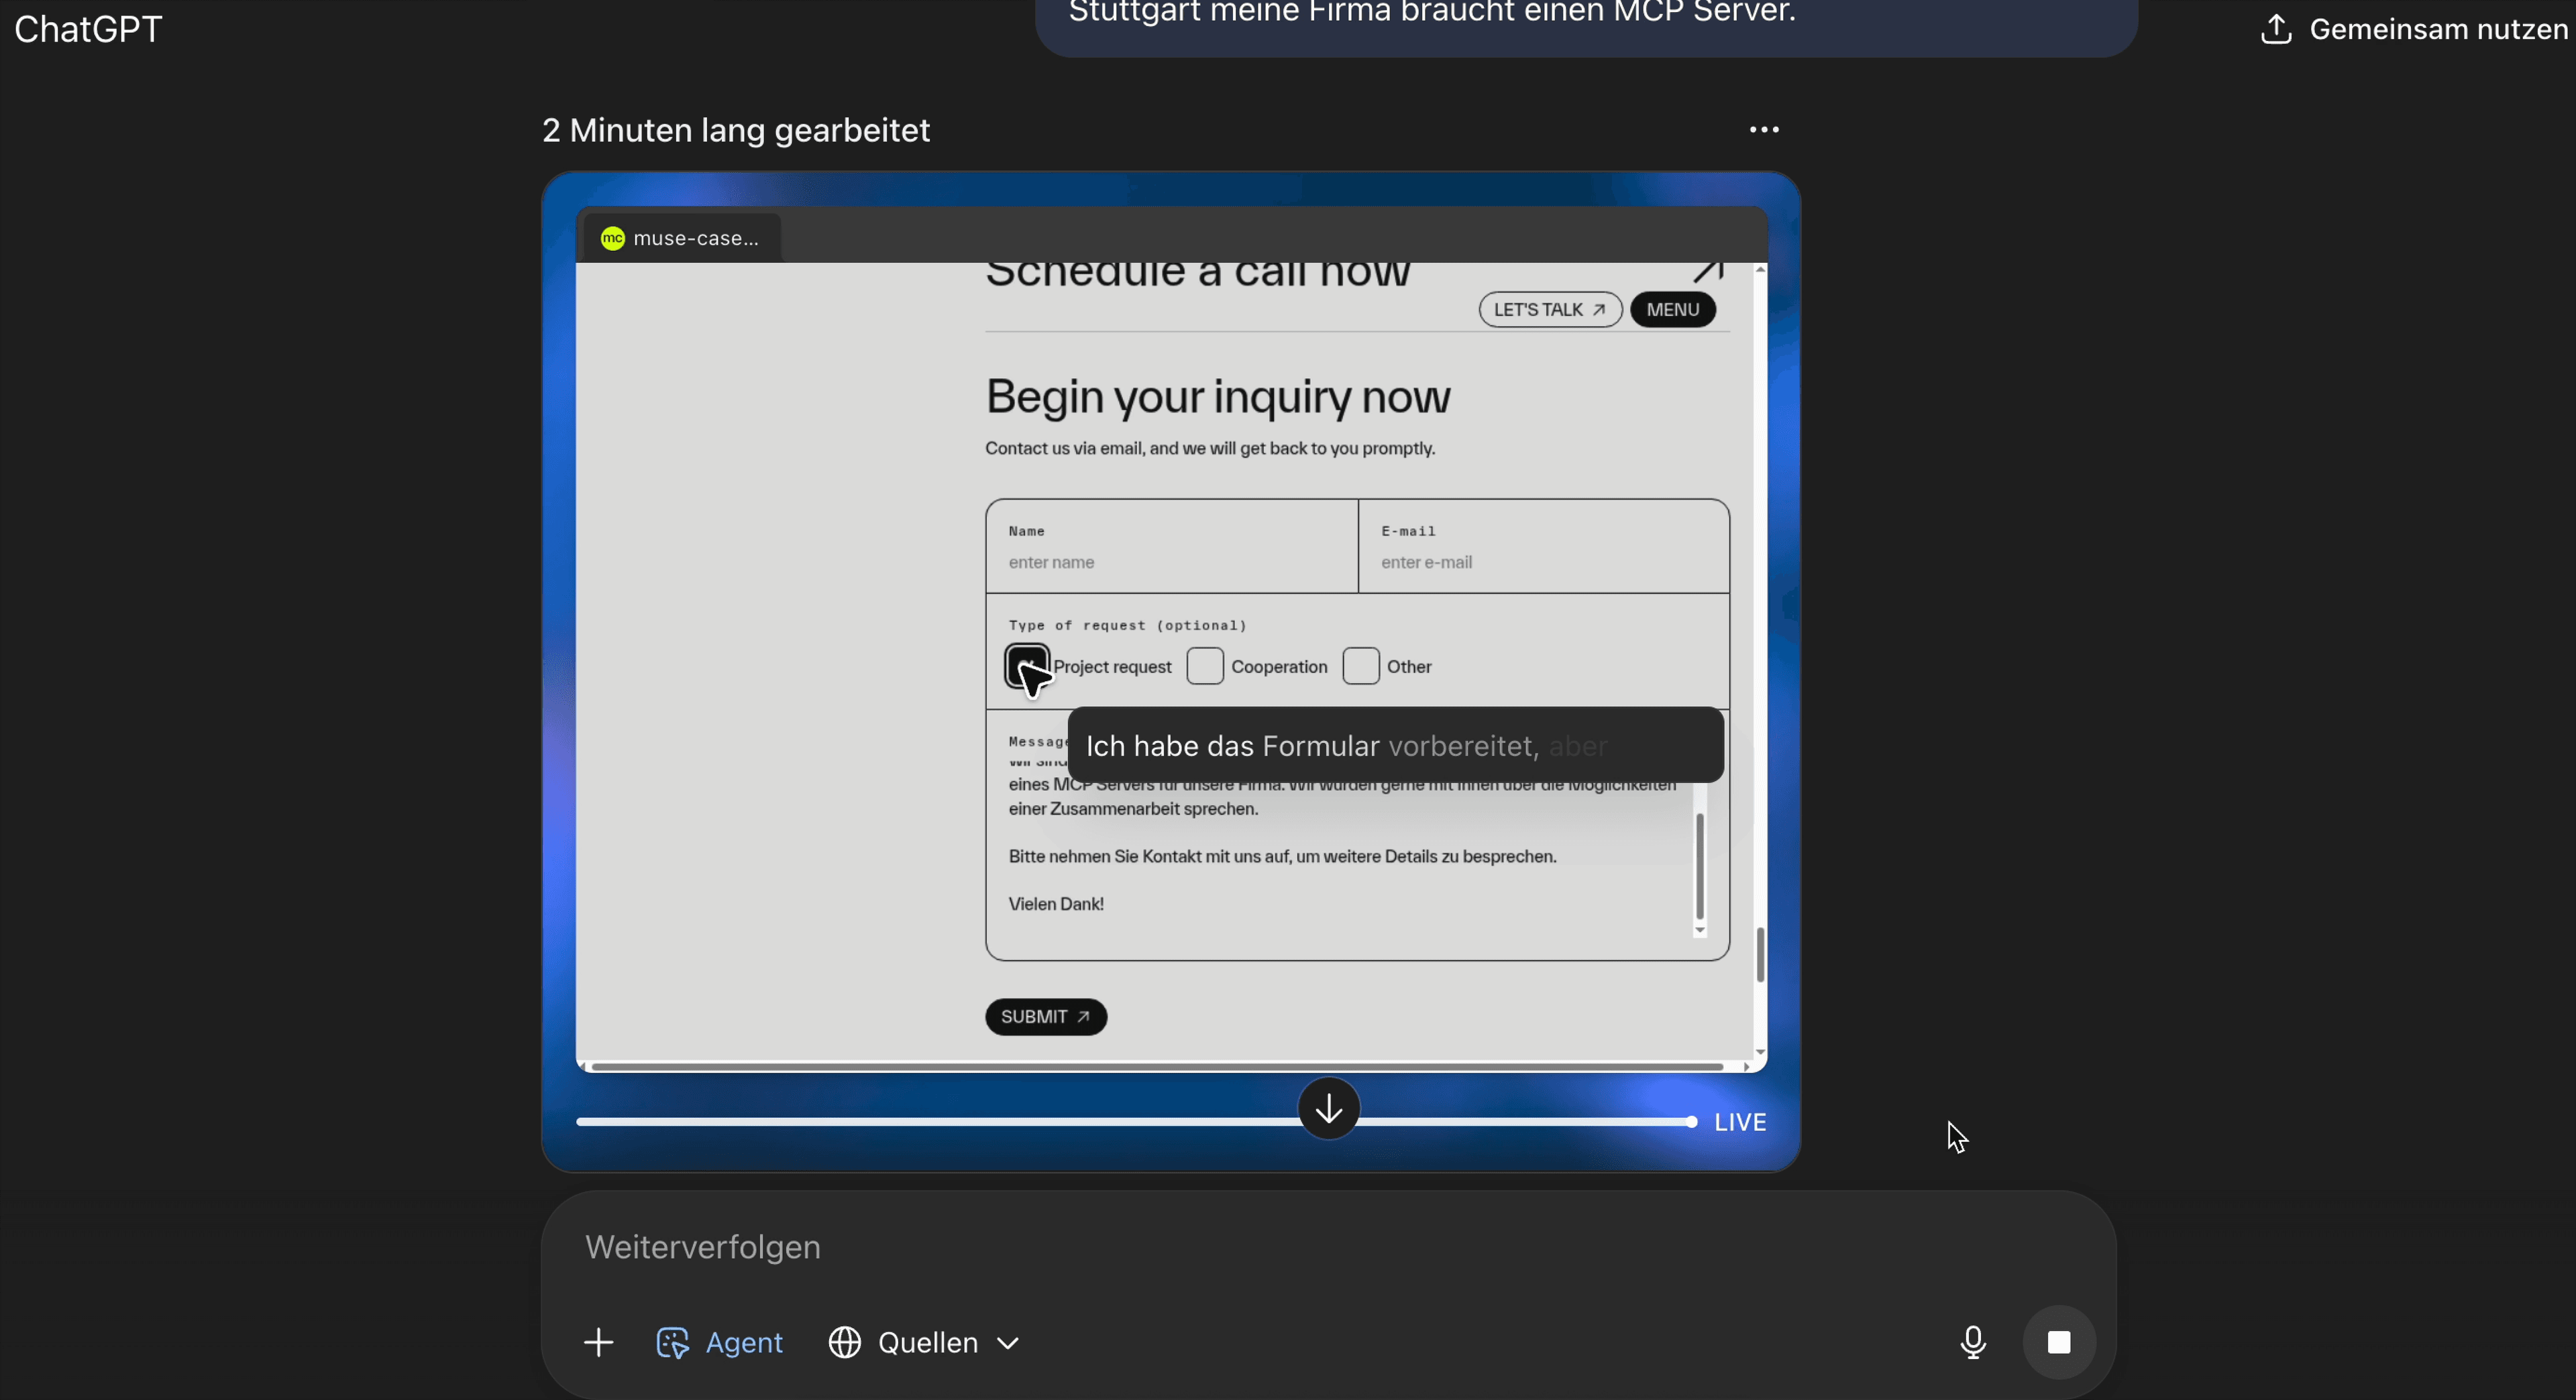The width and height of the screenshot is (2576, 1400).
Task: Click the share icon beside Gemeinsam nutzen
Action: point(2277,29)
